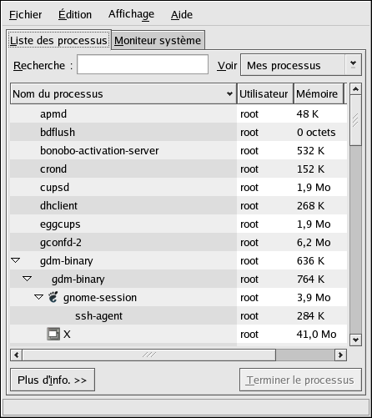Click the vertical scrollbar thumb
This screenshot has width=372, height=418.
[x=355, y=120]
